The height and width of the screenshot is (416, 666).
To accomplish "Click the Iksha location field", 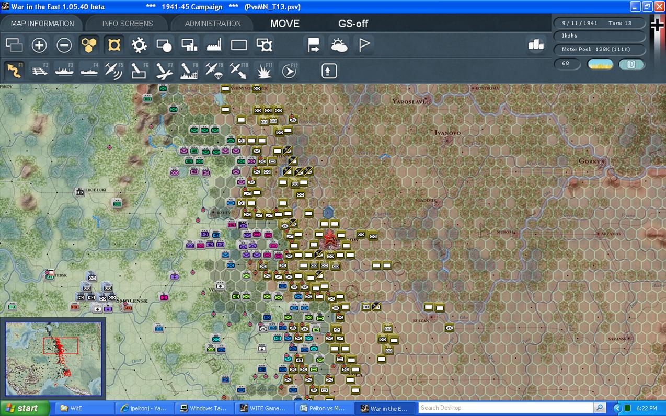I will click(600, 36).
